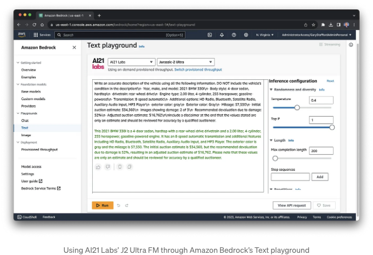Screen dimensions: 373x255
Task: Open the Examples page
Action: pyautogui.click(x=29, y=77)
